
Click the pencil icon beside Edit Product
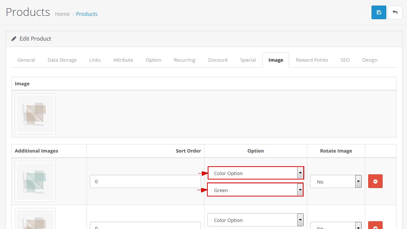pyautogui.click(x=14, y=39)
